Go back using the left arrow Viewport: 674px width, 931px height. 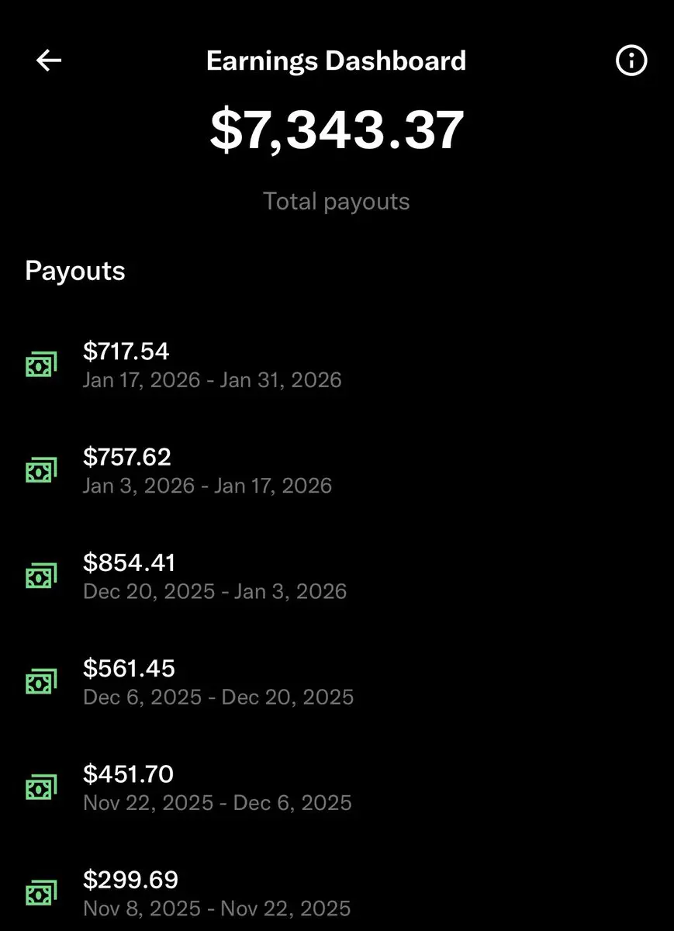[x=49, y=61]
